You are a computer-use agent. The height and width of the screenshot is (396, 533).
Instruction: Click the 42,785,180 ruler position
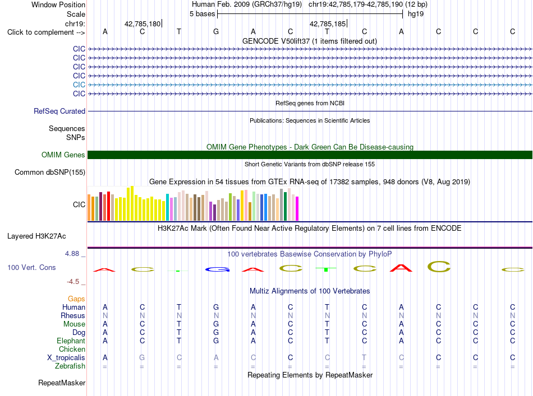click(x=143, y=24)
